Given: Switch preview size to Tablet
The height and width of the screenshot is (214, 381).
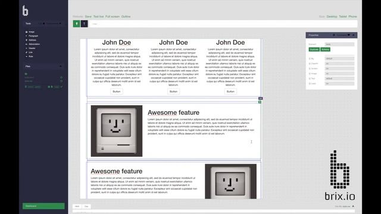Looking at the screenshot, I should [x=343, y=17].
